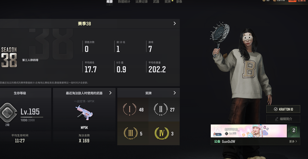Click the pink MP5K weapon image
The image size is (308, 159).
pos(84,113)
